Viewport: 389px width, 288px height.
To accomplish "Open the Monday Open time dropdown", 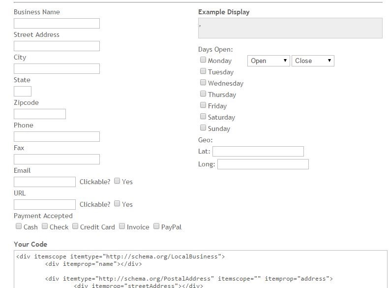I will coord(269,61).
